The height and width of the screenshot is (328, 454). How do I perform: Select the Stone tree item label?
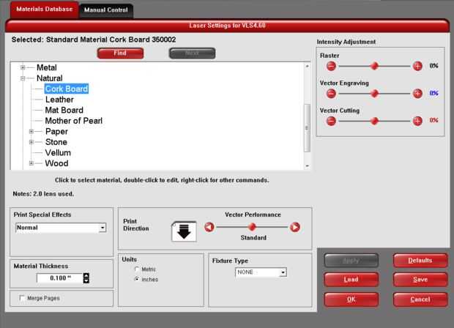(x=56, y=142)
